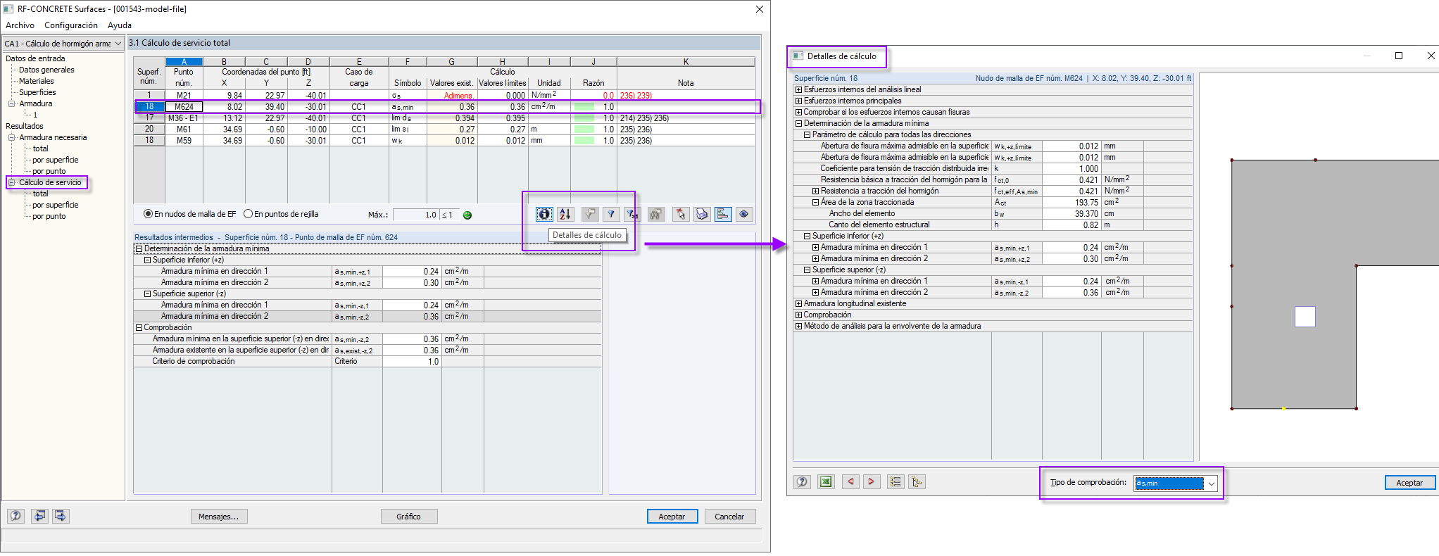Select 'Superficies' in navigator tree

tap(37, 92)
